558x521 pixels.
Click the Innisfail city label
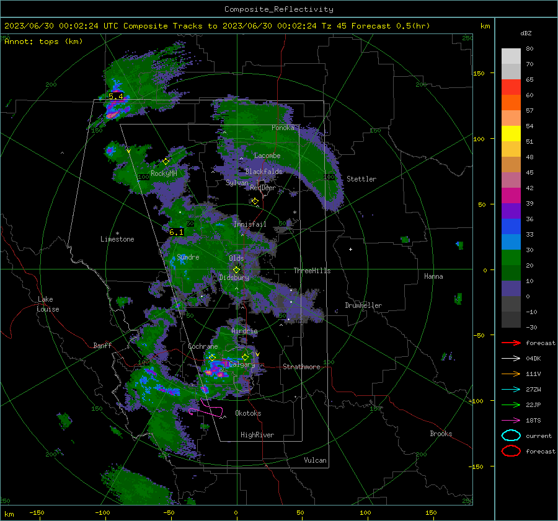(250, 224)
